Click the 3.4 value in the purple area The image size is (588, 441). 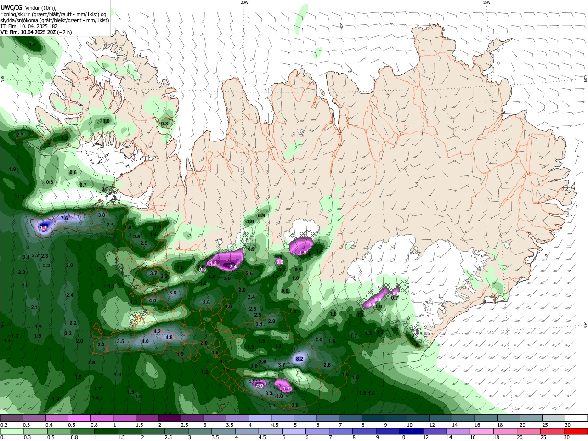click(233, 266)
